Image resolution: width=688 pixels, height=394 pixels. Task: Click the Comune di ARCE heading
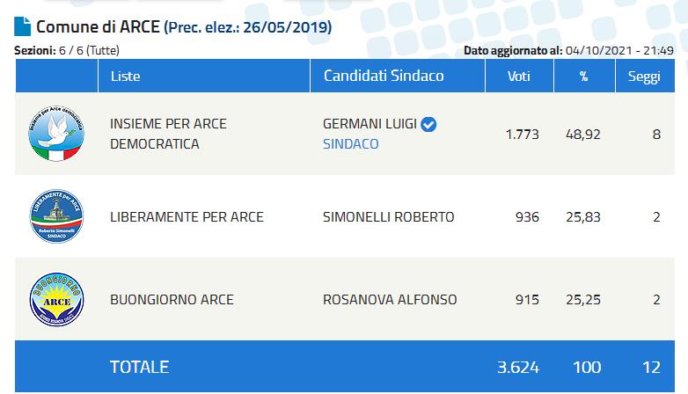tap(98, 26)
